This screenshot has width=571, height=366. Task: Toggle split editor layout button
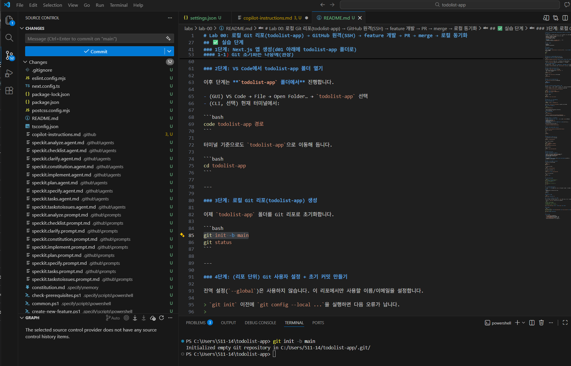click(x=565, y=18)
